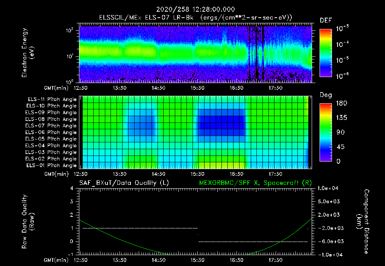Click data quality value 3 on left axis
The image size is (385, 266).
pos(71,202)
